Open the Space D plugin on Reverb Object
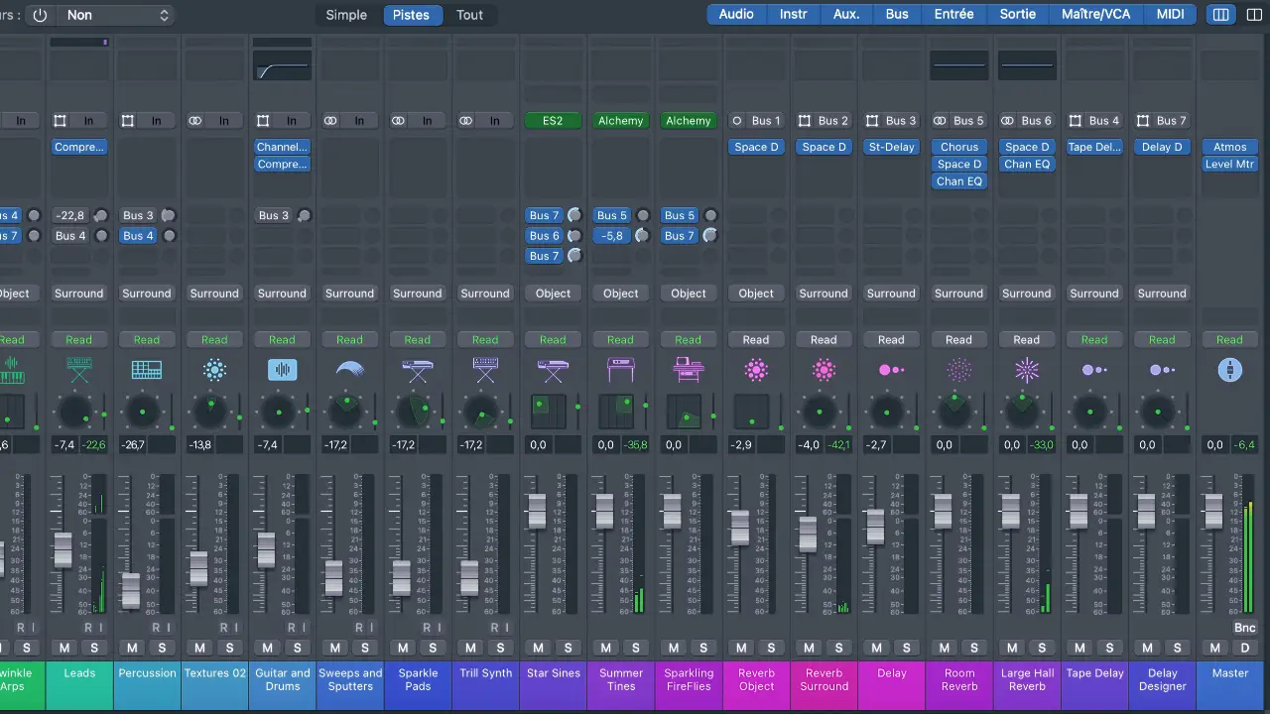 [x=756, y=147]
